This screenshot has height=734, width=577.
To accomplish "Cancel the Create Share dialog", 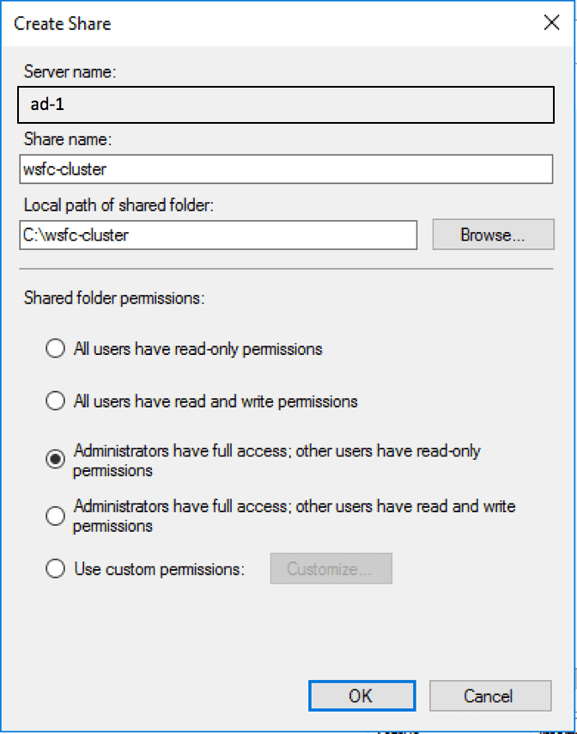I will point(489,695).
